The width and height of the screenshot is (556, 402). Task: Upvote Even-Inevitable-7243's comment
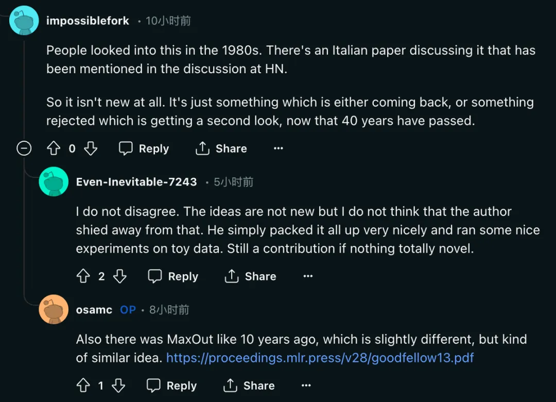tap(83, 277)
